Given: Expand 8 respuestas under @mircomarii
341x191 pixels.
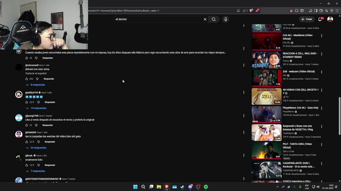Looking at the screenshot, I should (35, 85).
